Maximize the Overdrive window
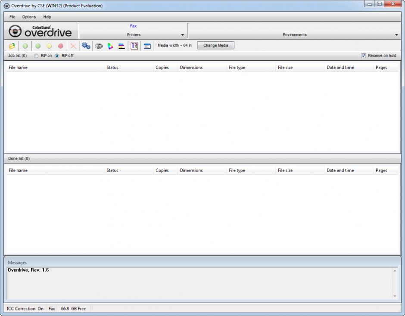 (x=380, y=4)
